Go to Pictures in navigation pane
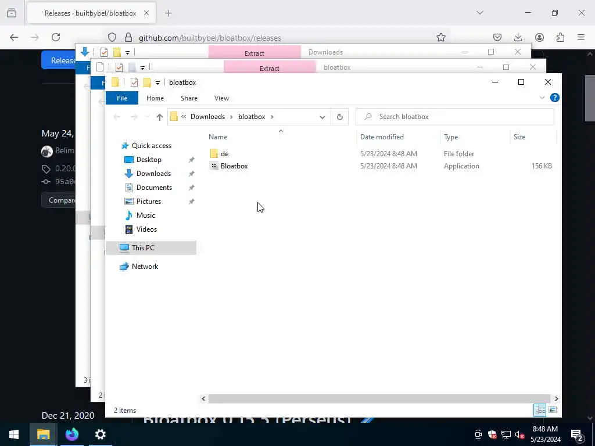Viewport: 595px width, 446px height. (x=148, y=202)
